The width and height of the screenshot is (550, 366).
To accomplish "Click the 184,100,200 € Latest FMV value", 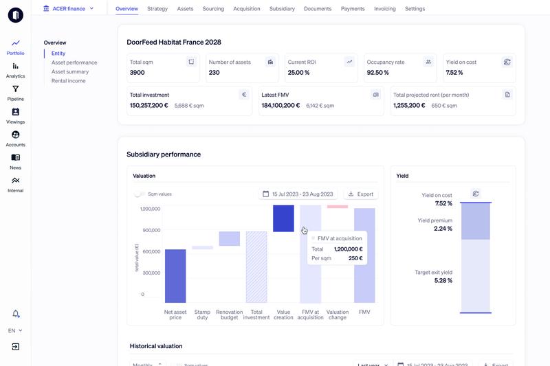I will pos(280,106).
